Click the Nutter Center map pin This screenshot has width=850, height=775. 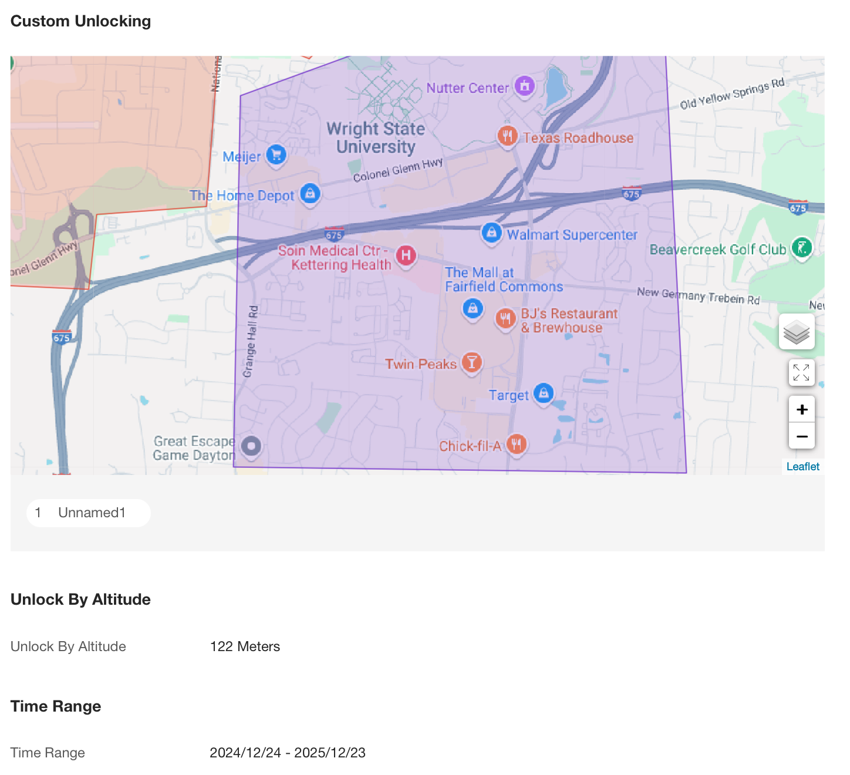[525, 87]
